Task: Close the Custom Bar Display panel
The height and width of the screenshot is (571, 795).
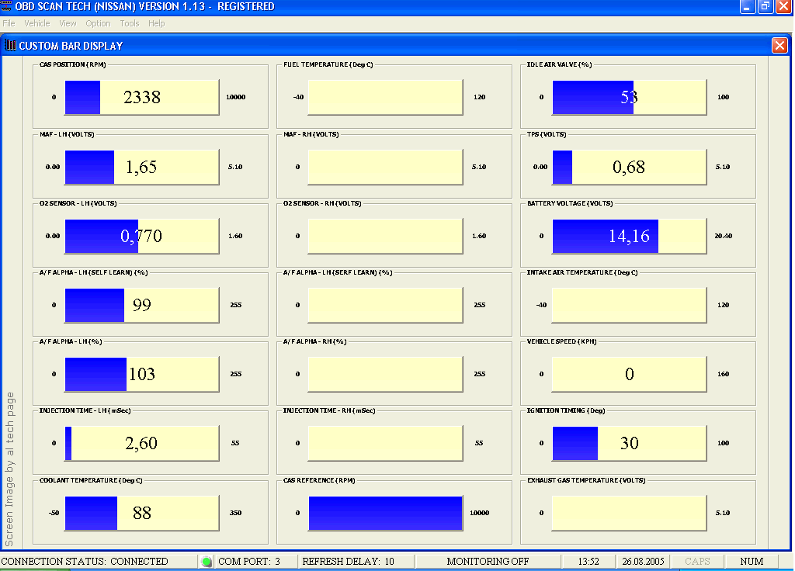Action: 779,46
